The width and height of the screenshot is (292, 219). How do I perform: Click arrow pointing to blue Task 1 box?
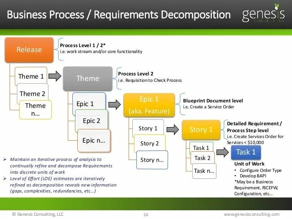[x=223, y=152]
